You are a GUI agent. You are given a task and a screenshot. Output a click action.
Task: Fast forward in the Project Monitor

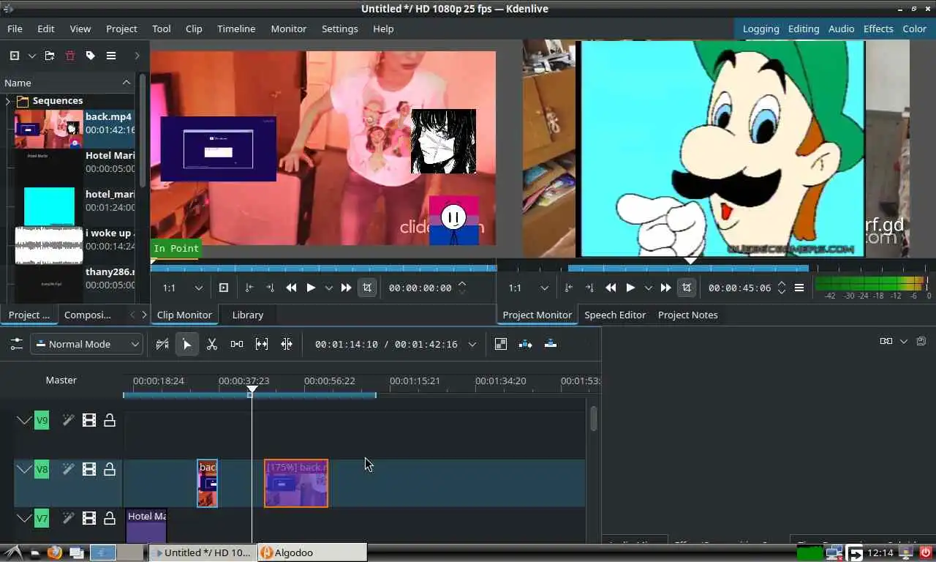point(665,288)
